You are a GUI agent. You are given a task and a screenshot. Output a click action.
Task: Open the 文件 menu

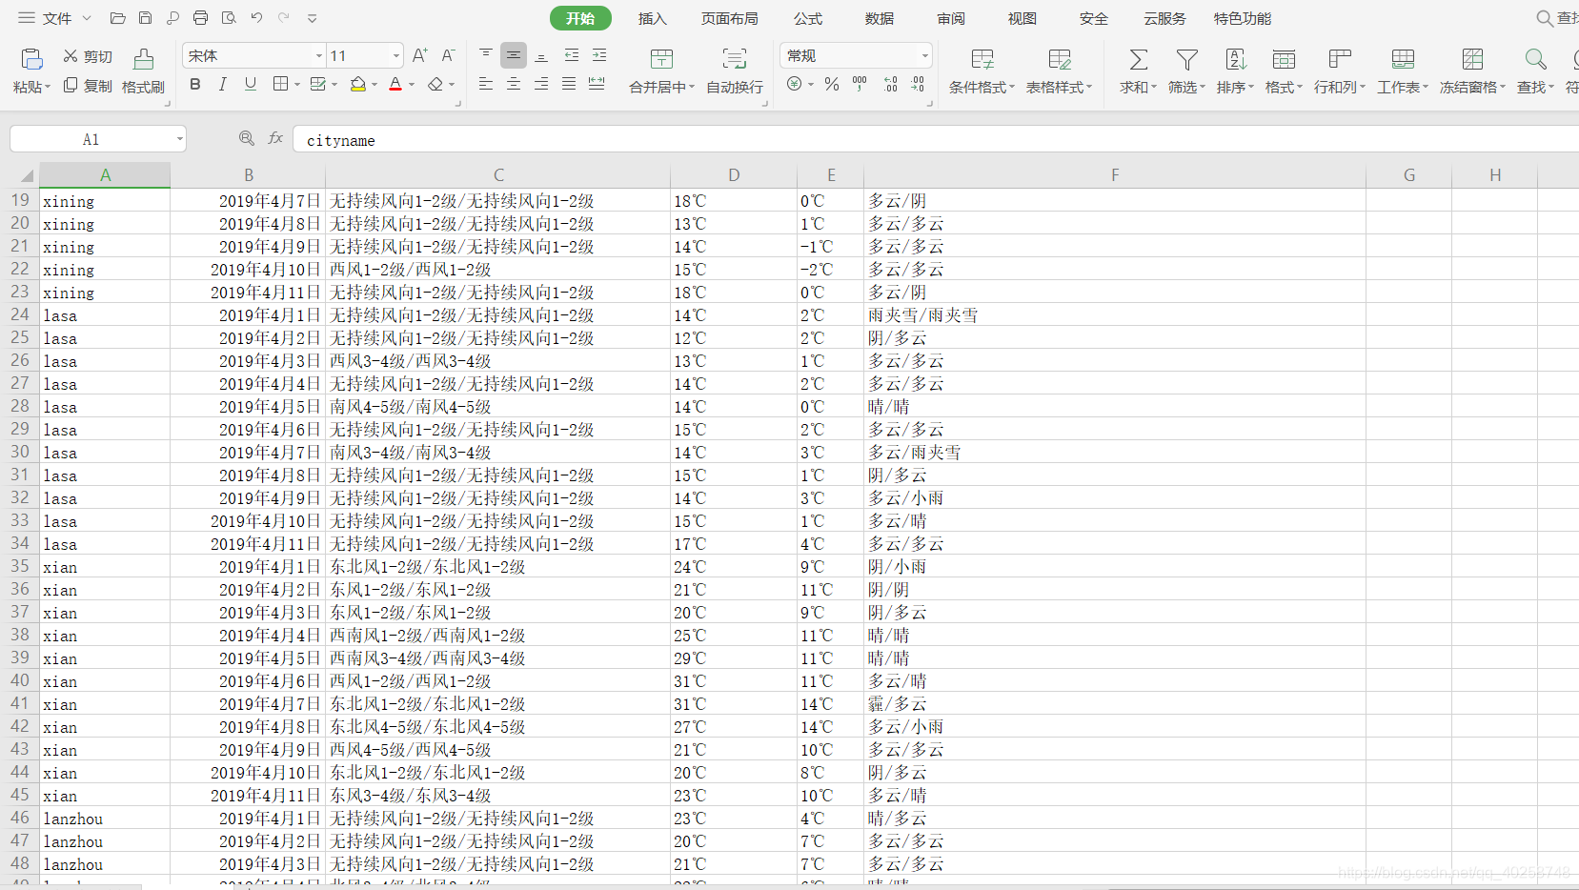tap(55, 18)
